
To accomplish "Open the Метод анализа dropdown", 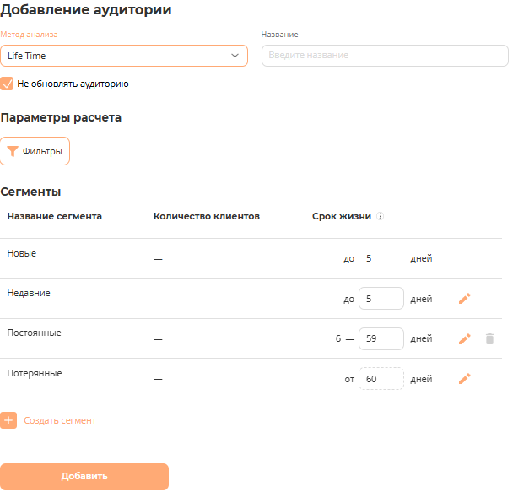I will click(x=123, y=56).
